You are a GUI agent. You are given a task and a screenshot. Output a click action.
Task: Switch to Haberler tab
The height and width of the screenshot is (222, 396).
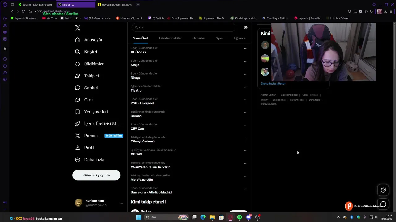click(199, 38)
